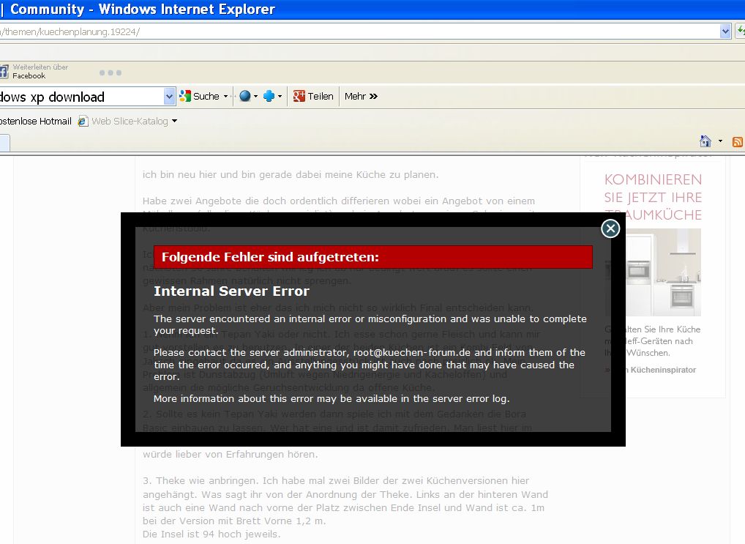Expand the Web Slice-Katalog dropdown arrow
745x544 pixels.
pos(174,122)
